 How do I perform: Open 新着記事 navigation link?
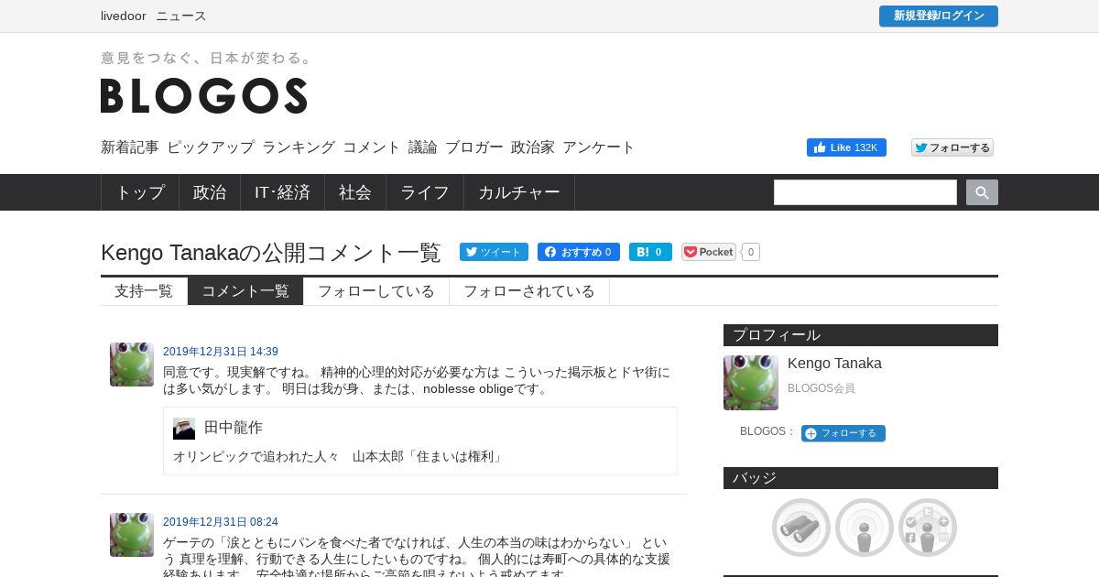130,147
